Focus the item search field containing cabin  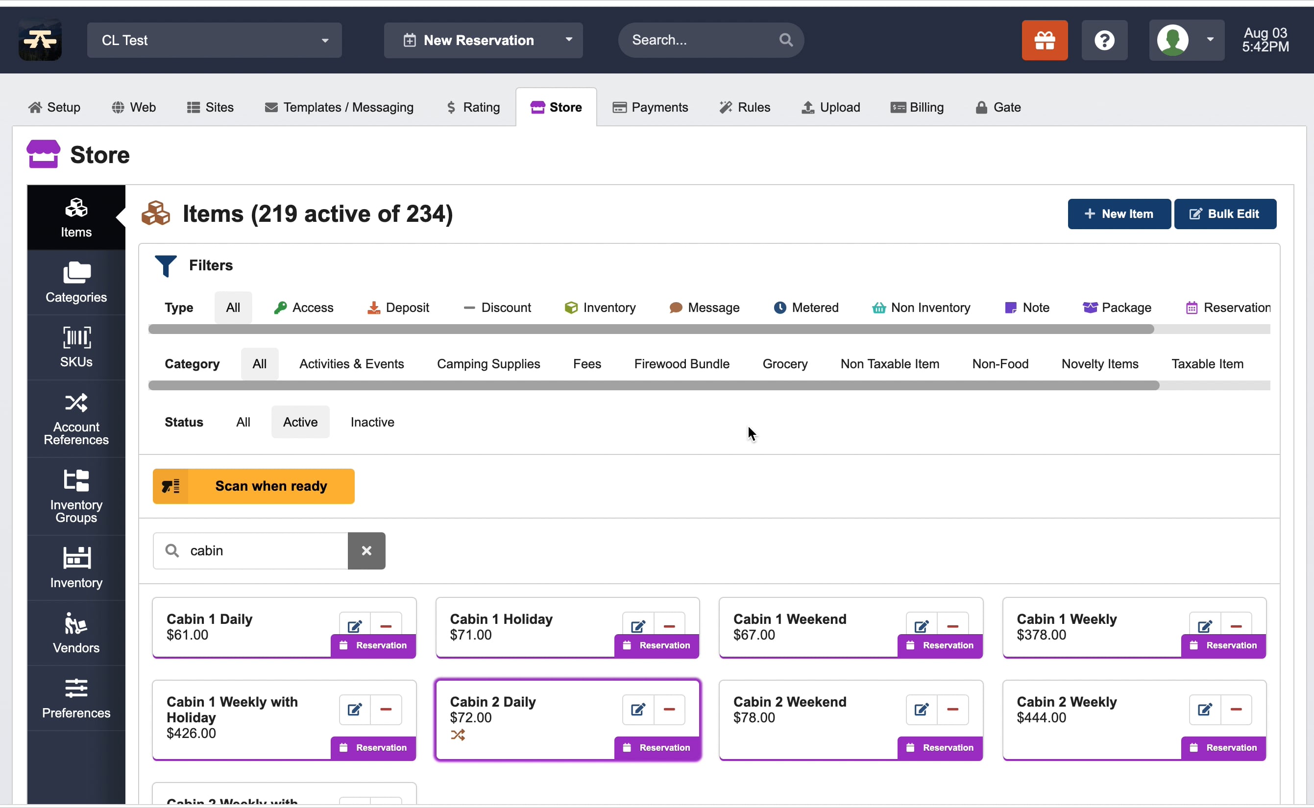tap(250, 550)
